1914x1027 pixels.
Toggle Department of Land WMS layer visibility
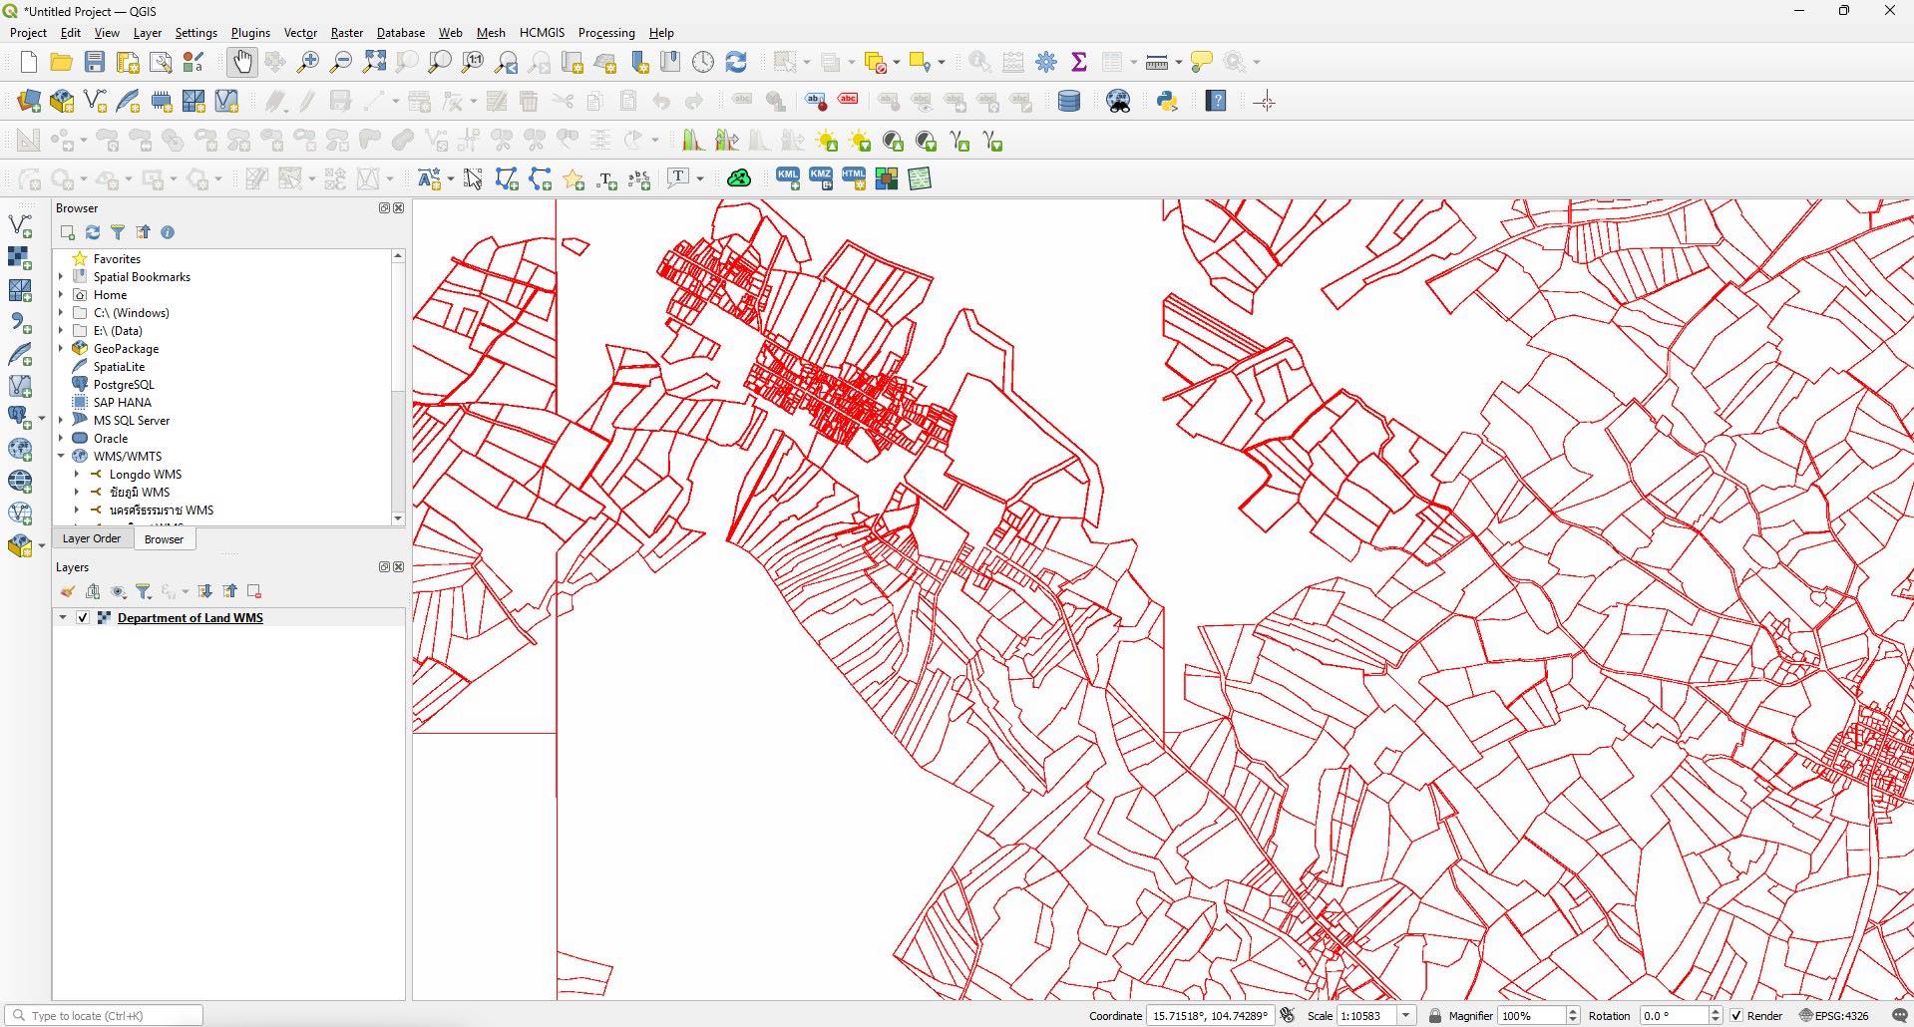pos(83,618)
